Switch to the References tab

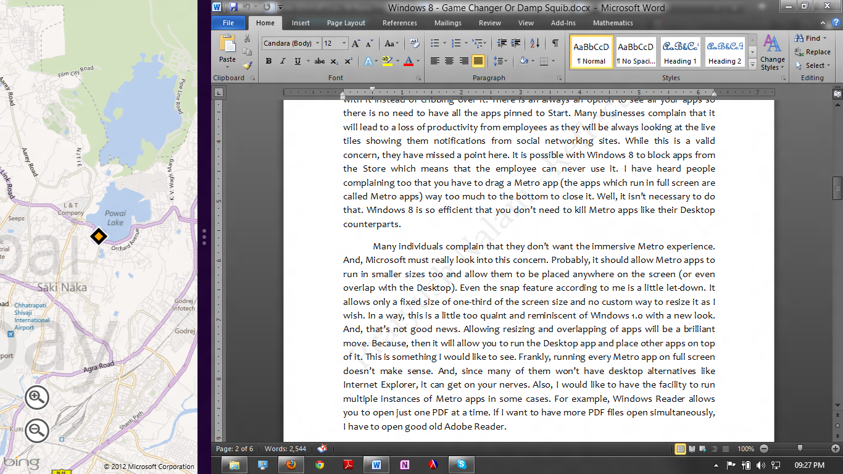click(400, 23)
